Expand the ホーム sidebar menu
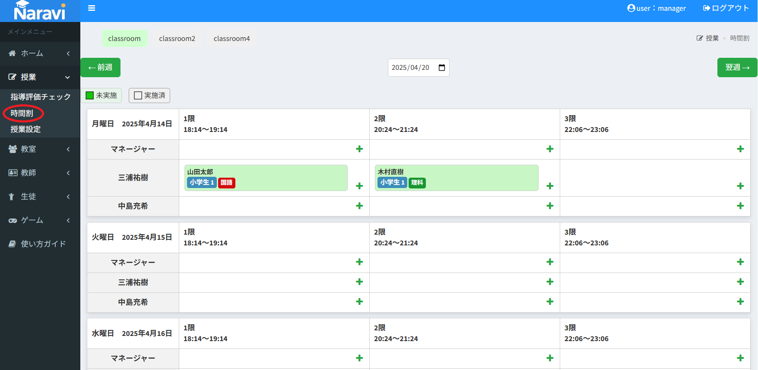 pyautogui.click(x=40, y=53)
